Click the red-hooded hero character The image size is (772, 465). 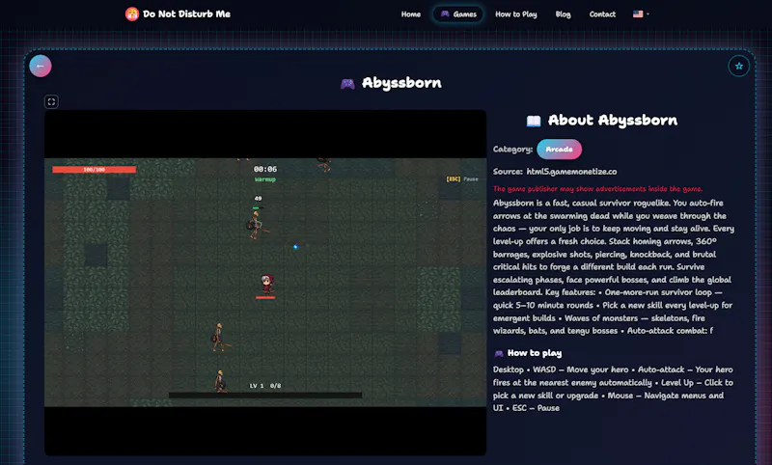point(266,284)
